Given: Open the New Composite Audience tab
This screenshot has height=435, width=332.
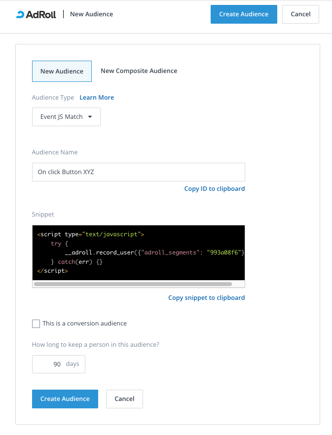Looking at the screenshot, I should [x=139, y=71].
